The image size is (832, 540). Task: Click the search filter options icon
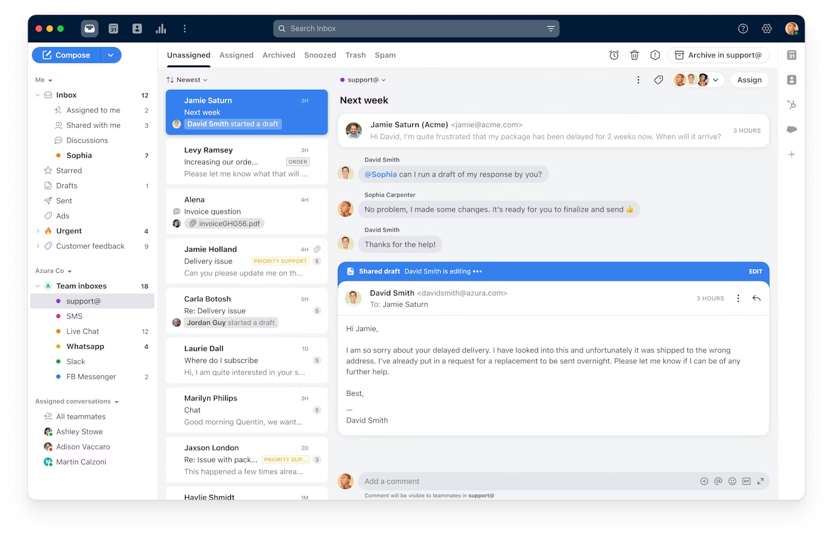551,28
